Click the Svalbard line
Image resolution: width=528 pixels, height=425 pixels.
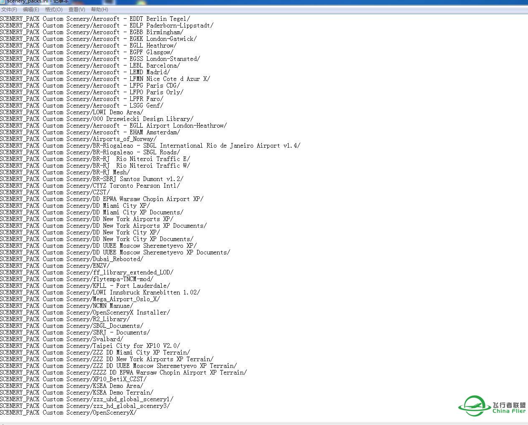[x=61, y=339]
